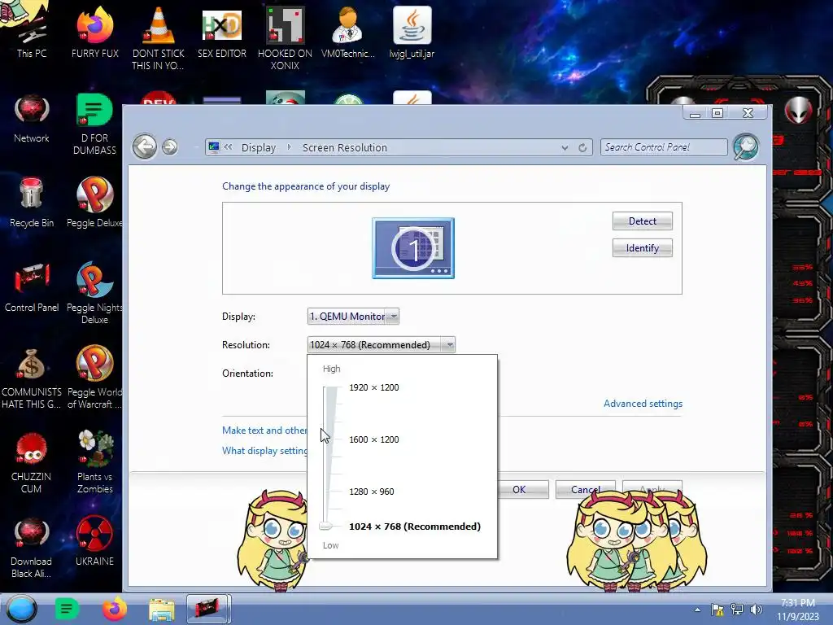Open the Network desktop icon
Screen dimensions: 833x625
coord(32,118)
